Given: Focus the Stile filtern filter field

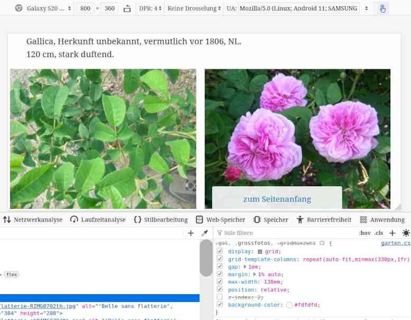Looking at the screenshot, I should pyautogui.click(x=286, y=233).
